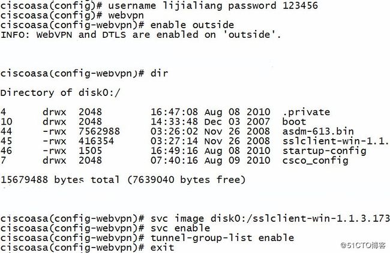Click the dir command line
Screen dimensions: 390x253
tap(85, 73)
